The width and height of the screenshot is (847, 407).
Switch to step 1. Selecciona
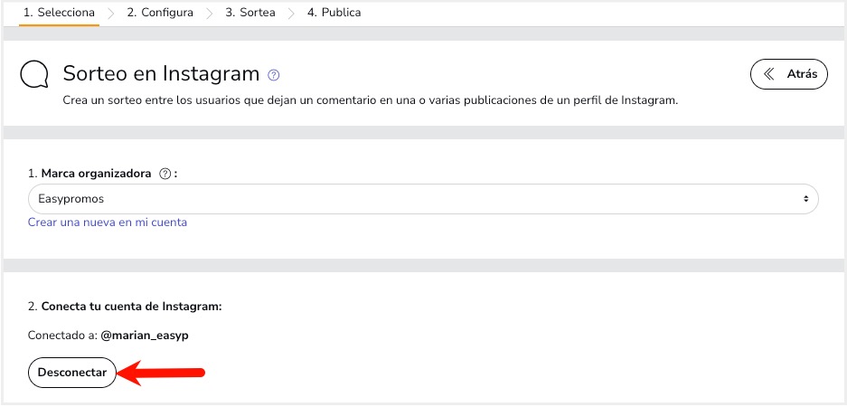point(59,13)
